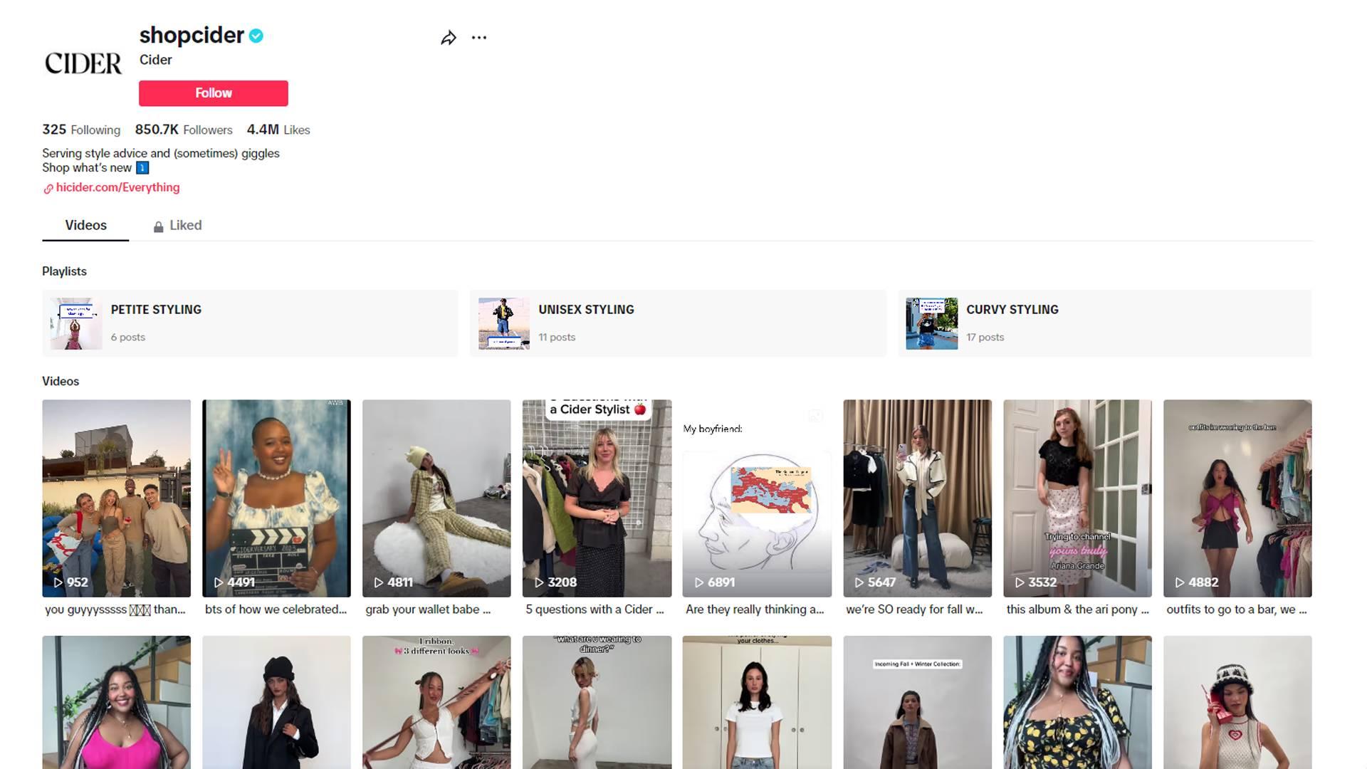Click the CURVY STYLING playlist thumbnail

pos(932,323)
